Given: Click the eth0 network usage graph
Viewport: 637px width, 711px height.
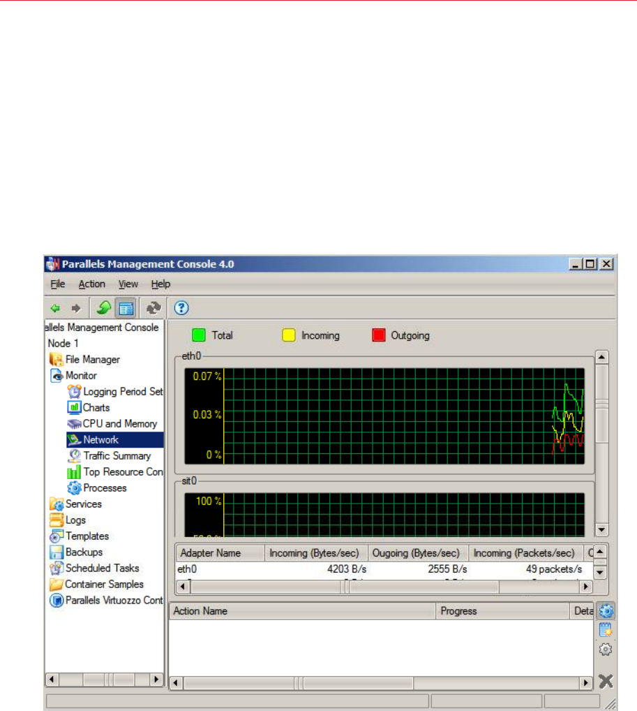Looking at the screenshot, I should [384, 416].
